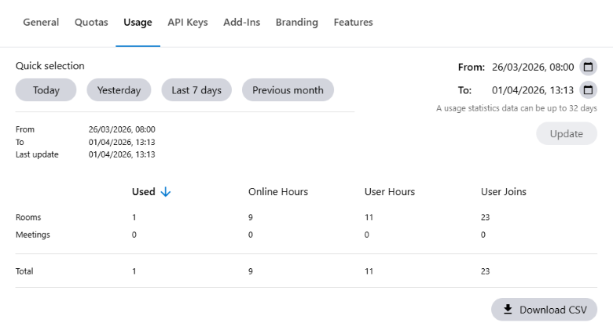This screenshot has width=613, height=323.
Task: Switch to the General tab
Action: point(41,22)
